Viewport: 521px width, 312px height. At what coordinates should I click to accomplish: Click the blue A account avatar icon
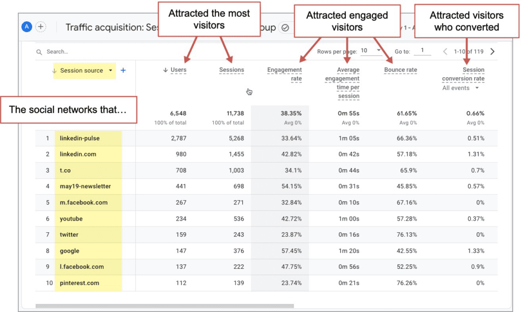point(26,26)
